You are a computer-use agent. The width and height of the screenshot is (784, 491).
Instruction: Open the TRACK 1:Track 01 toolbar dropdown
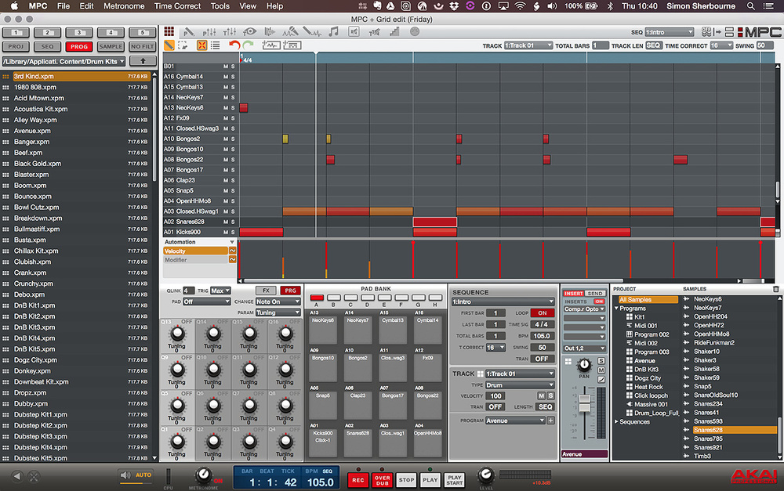tap(528, 45)
